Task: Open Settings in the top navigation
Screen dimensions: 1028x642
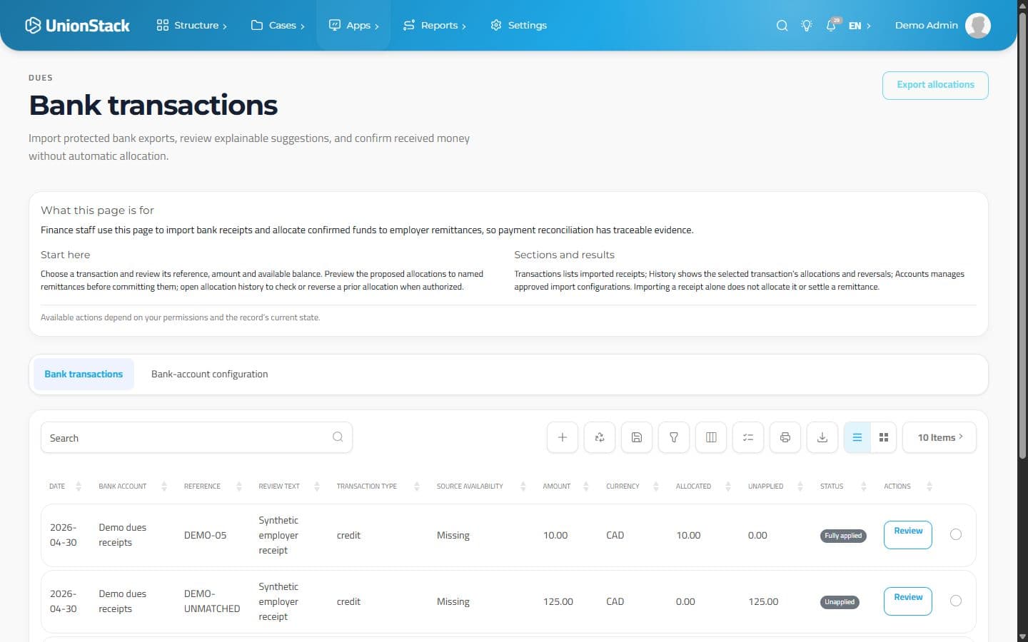Action: 519,25
